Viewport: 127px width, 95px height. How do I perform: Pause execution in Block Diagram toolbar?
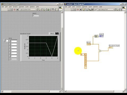[x=80, y=9]
